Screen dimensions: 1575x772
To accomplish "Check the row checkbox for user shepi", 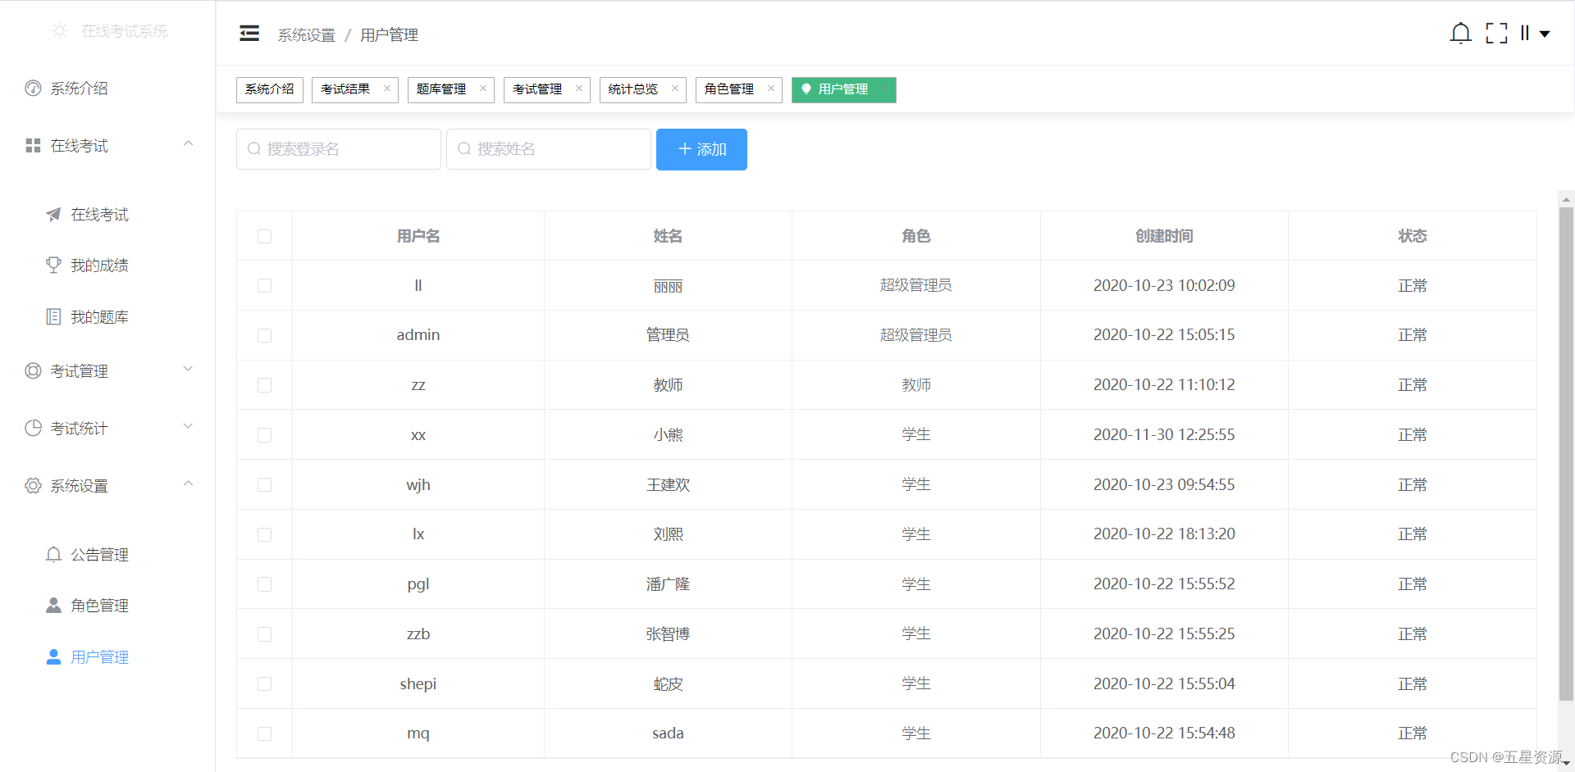I will point(264,684).
